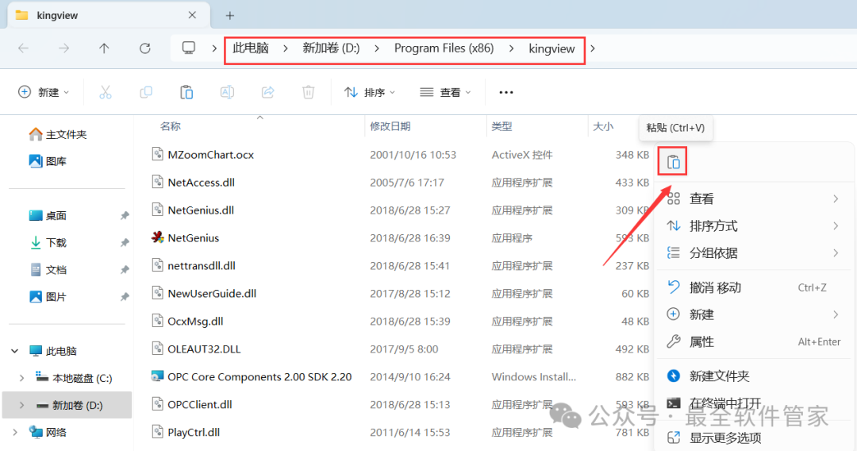Click the pin icon next to 下载
The height and width of the screenshot is (451, 857).
[x=125, y=242]
